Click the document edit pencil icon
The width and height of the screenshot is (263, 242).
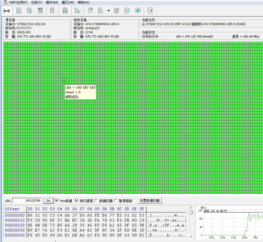click(x=101, y=10)
